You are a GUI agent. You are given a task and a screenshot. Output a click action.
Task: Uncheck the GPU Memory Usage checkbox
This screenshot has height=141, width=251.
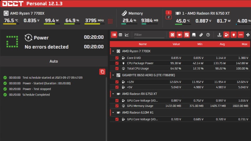tap(117, 106)
